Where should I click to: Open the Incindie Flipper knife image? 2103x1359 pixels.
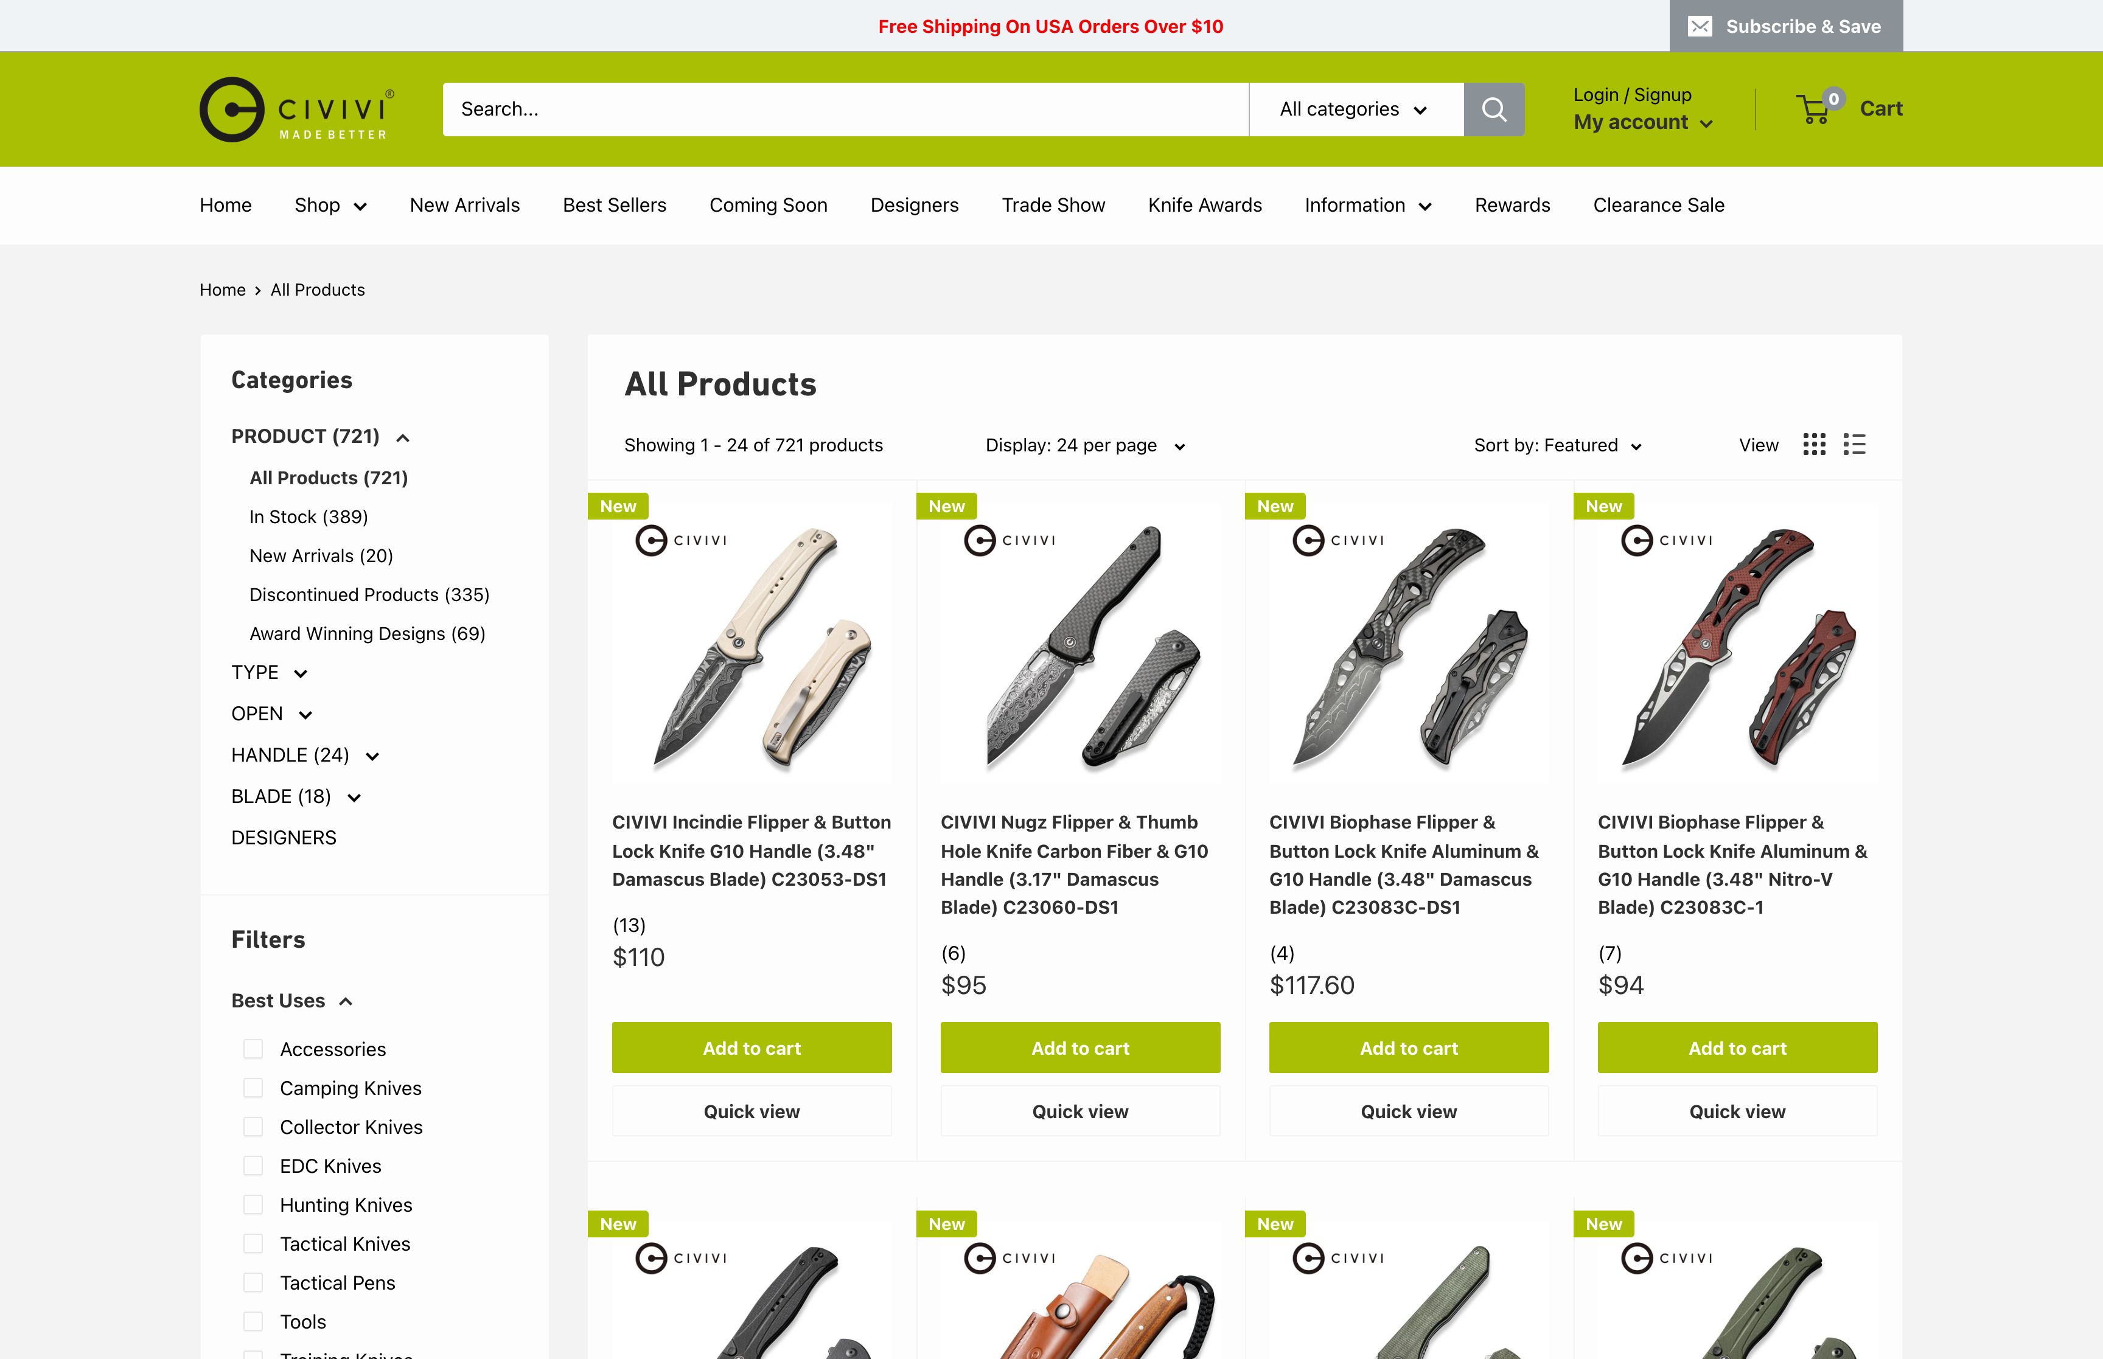click(752, 644)
